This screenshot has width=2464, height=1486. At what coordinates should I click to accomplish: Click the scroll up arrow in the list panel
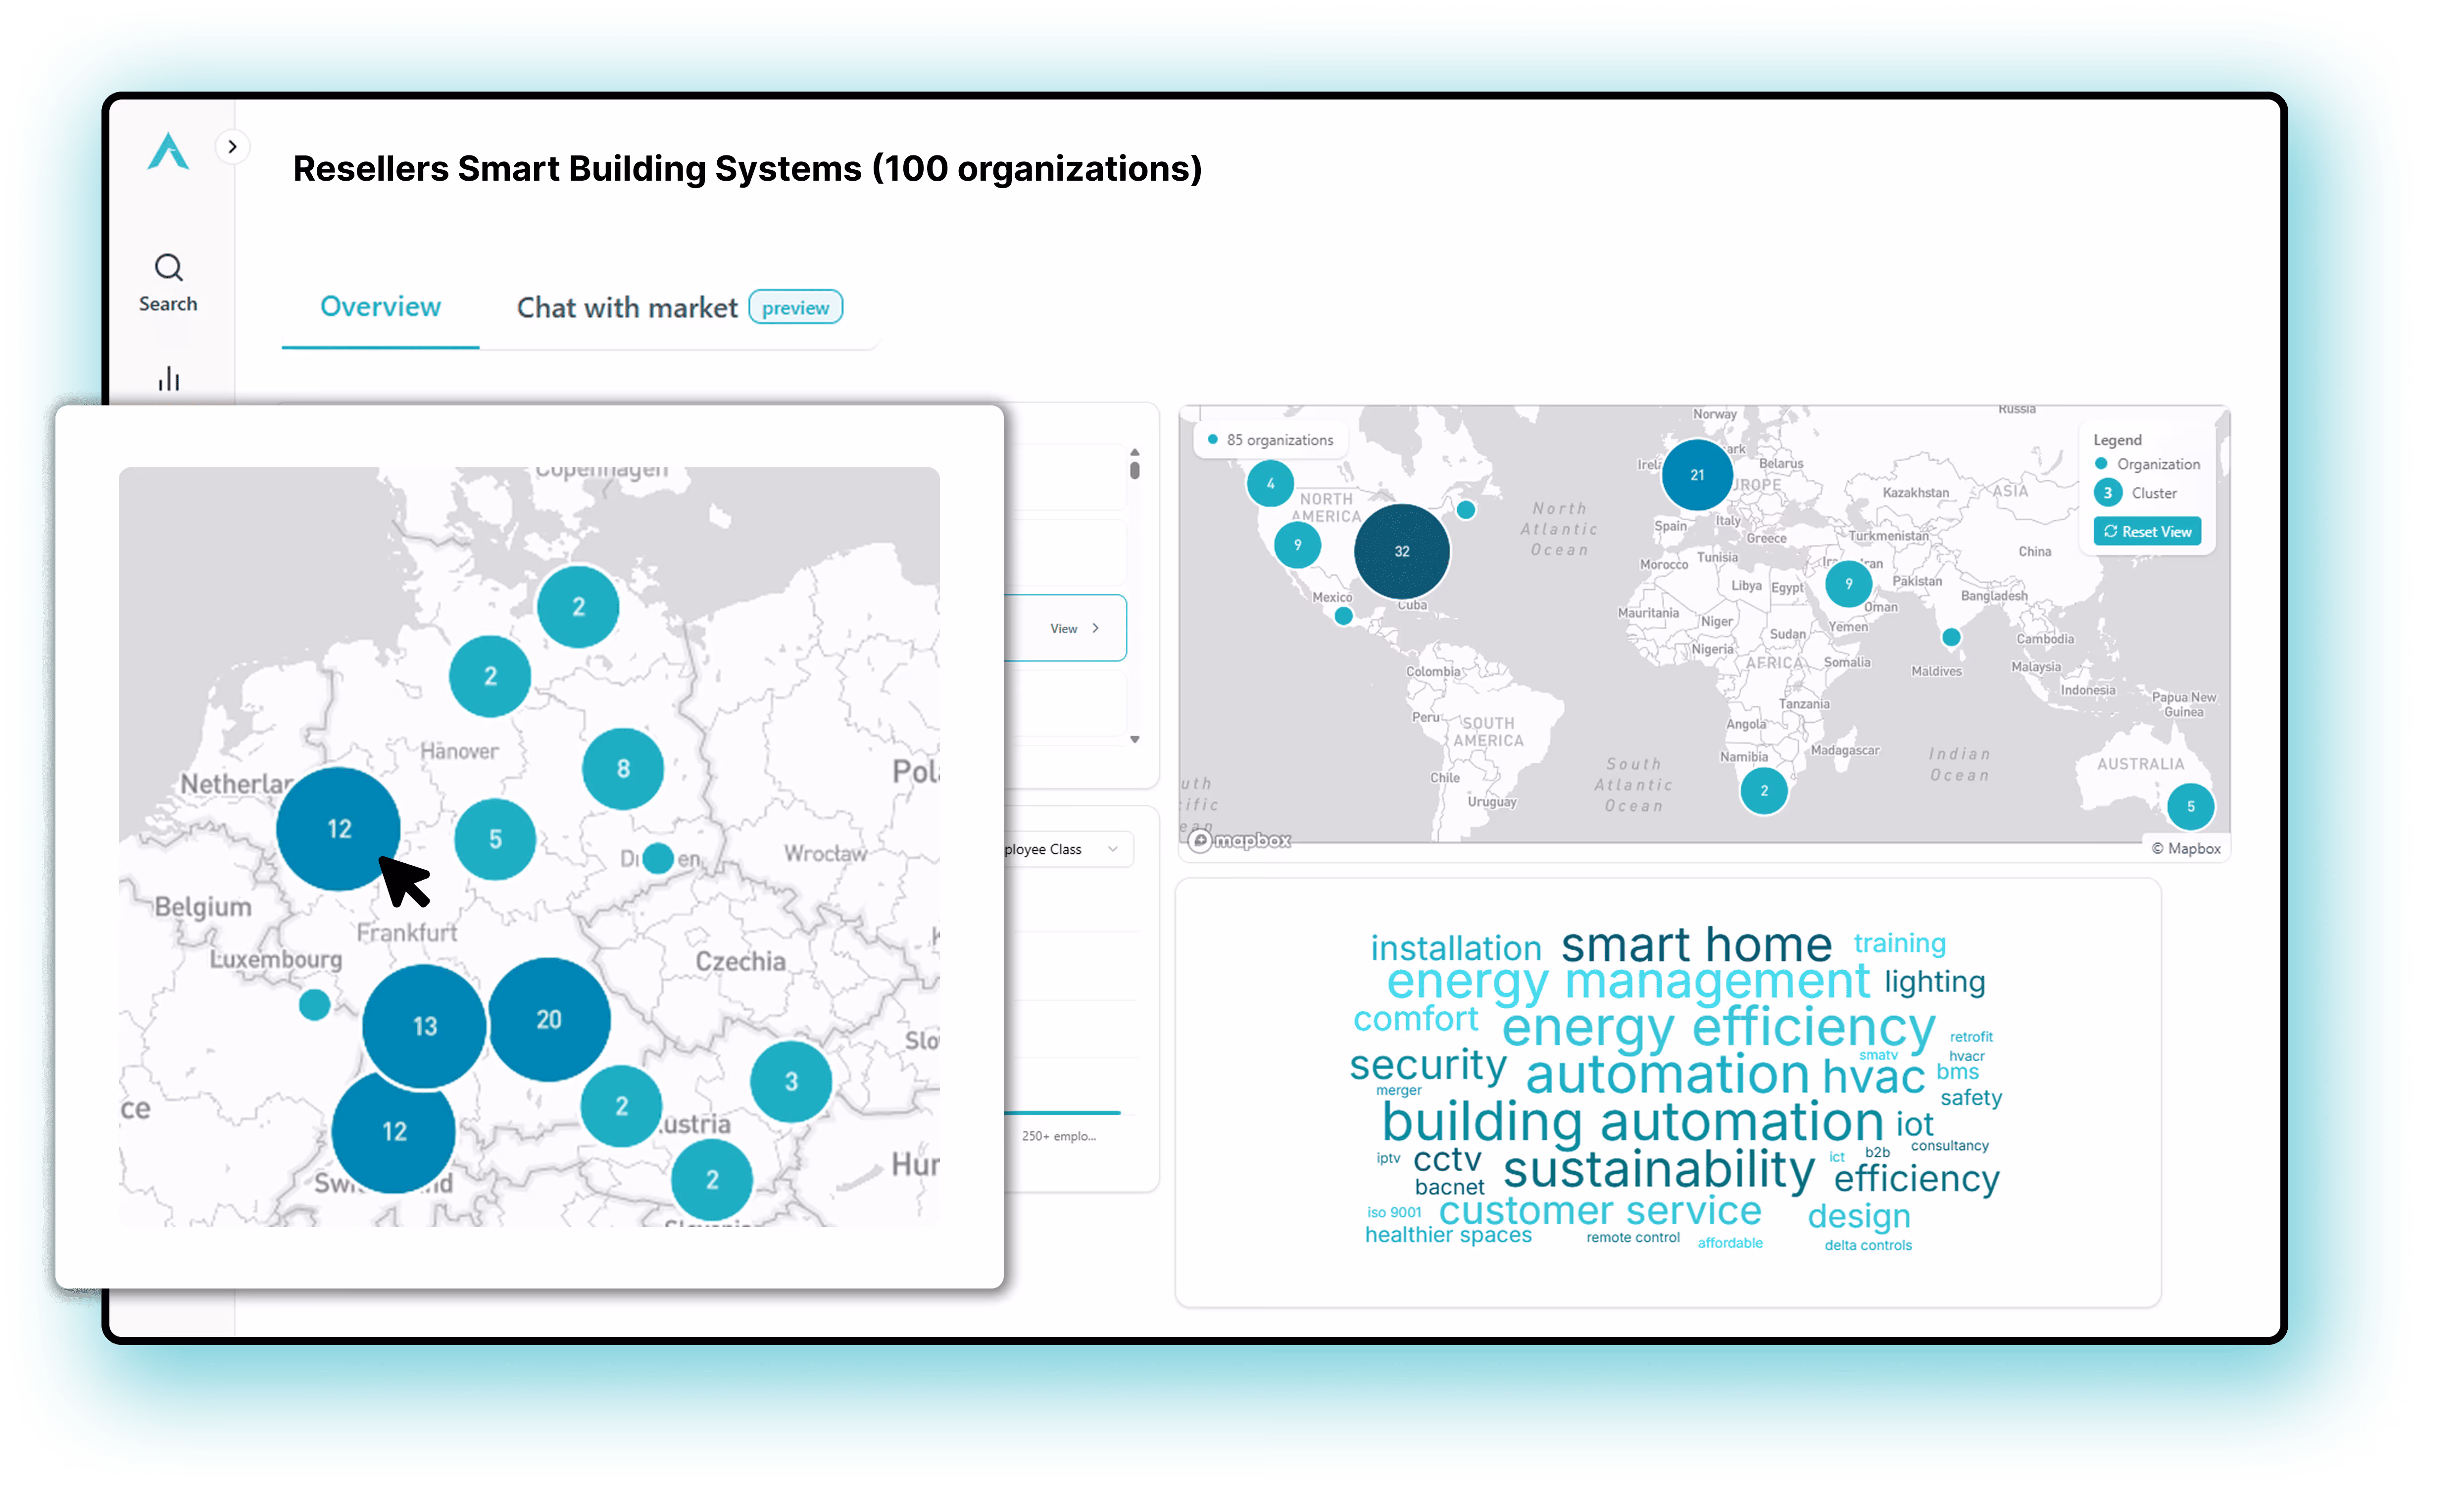(1135, 452)
